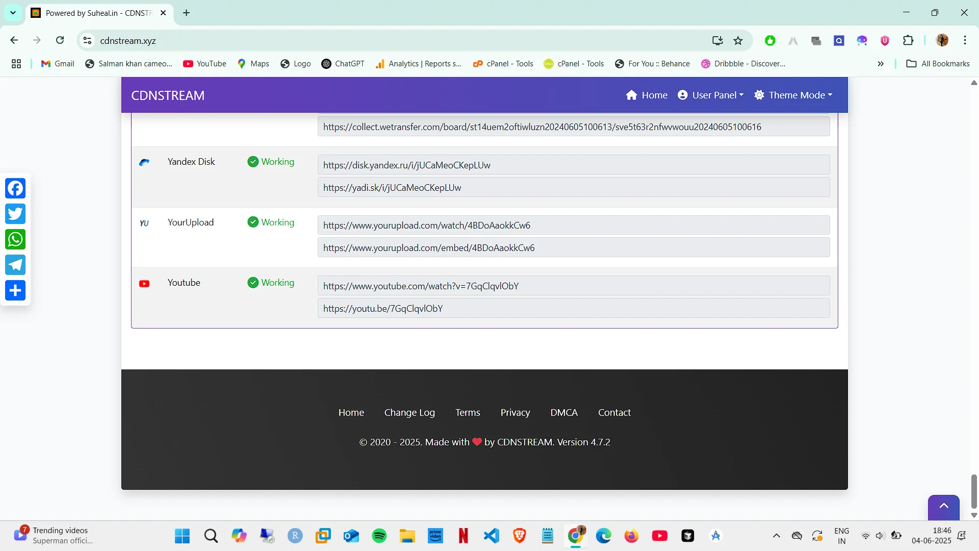
Task: Go back to previous page
Action: pos(14,40)
